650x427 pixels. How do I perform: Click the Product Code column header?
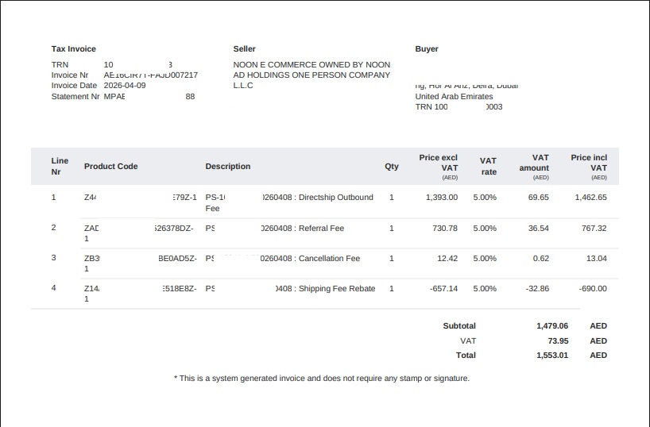(110, 166)
